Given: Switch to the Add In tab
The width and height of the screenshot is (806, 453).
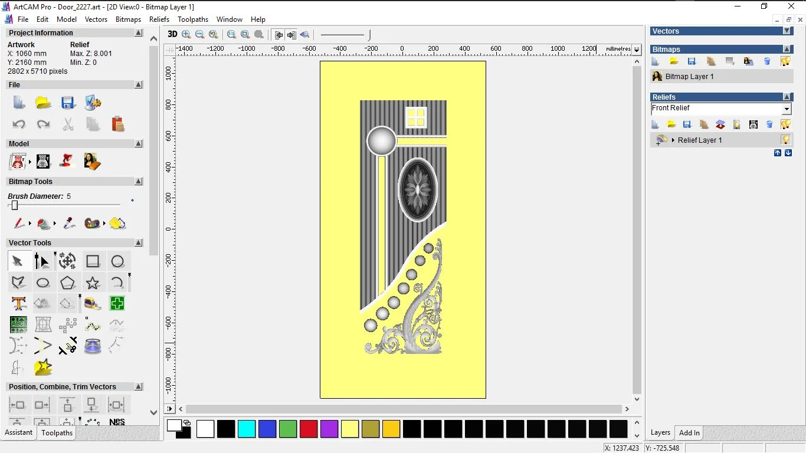Looking at the screenshot, I should click(x=689, y=432).
